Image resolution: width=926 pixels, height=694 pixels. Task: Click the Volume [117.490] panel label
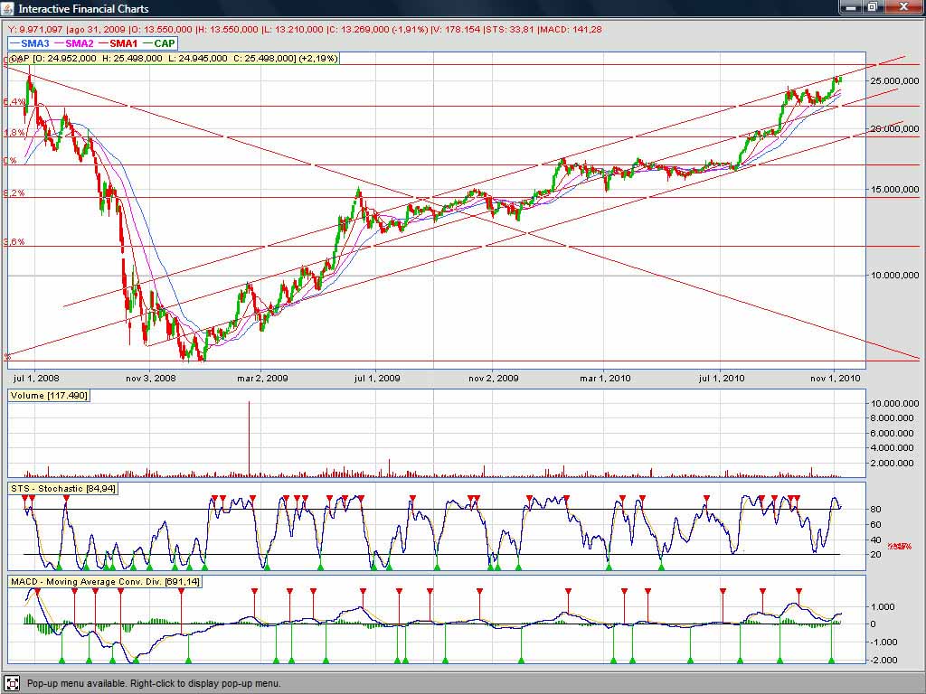pos(49,396)
